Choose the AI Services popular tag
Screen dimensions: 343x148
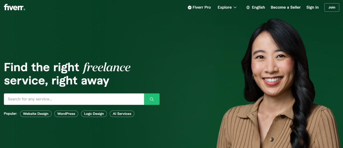click(122, 114)
